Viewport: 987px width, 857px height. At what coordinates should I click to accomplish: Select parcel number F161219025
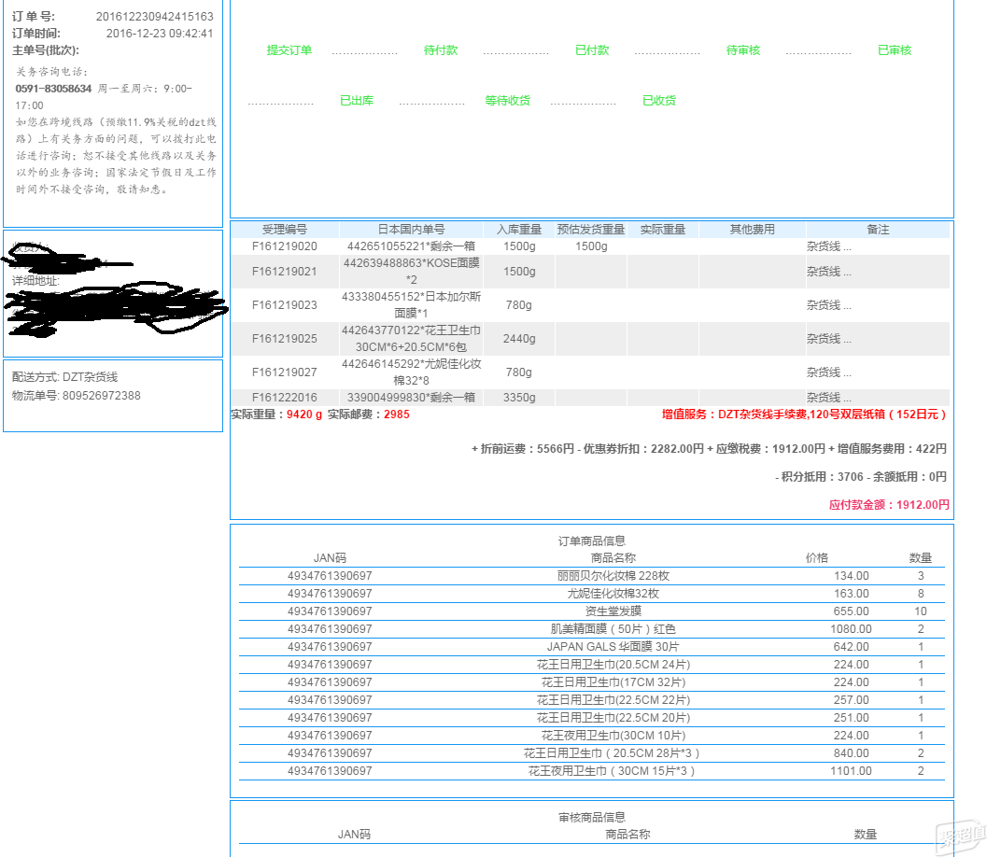click(285, 339)
